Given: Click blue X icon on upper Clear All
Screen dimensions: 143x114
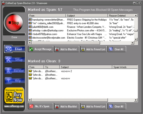Looking at the screenshot, I should 111,49.
